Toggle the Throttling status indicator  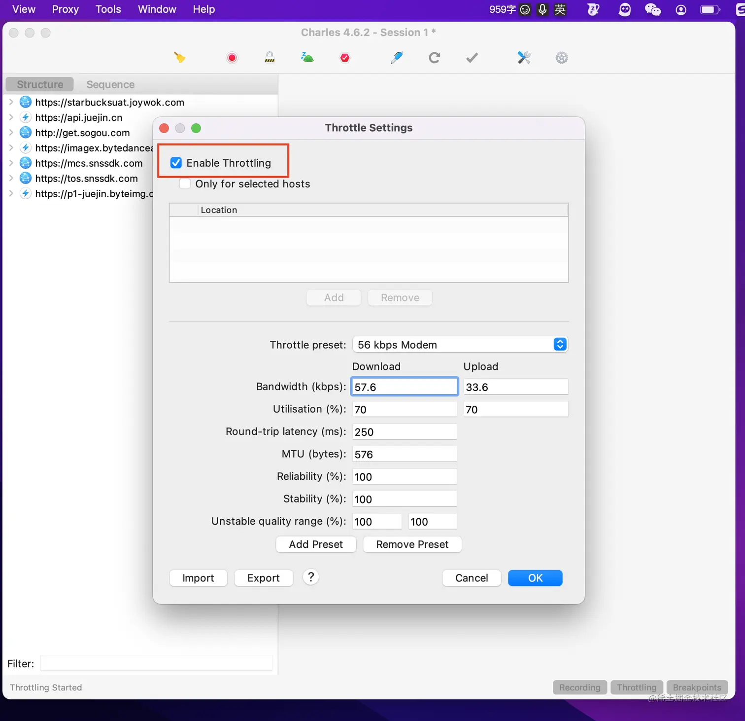[x=637, y=687]
